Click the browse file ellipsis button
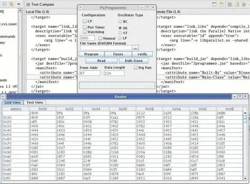Viewport: 250px width, 184px height. point(136,48)
